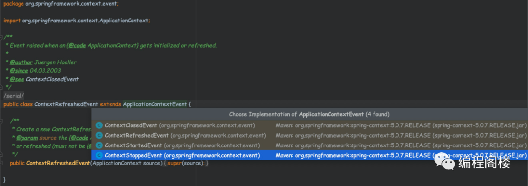
Task: Click the ContextRefreshedEvent class name declaration
Action: coord(66,104)
